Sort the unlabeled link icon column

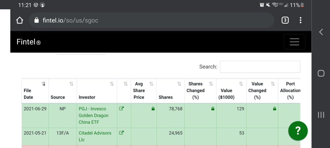point(124,91)
